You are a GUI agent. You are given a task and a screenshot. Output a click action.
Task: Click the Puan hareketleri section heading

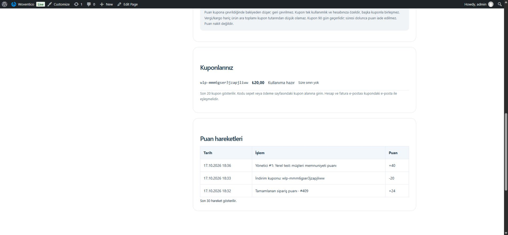click(x=221, y=139)
